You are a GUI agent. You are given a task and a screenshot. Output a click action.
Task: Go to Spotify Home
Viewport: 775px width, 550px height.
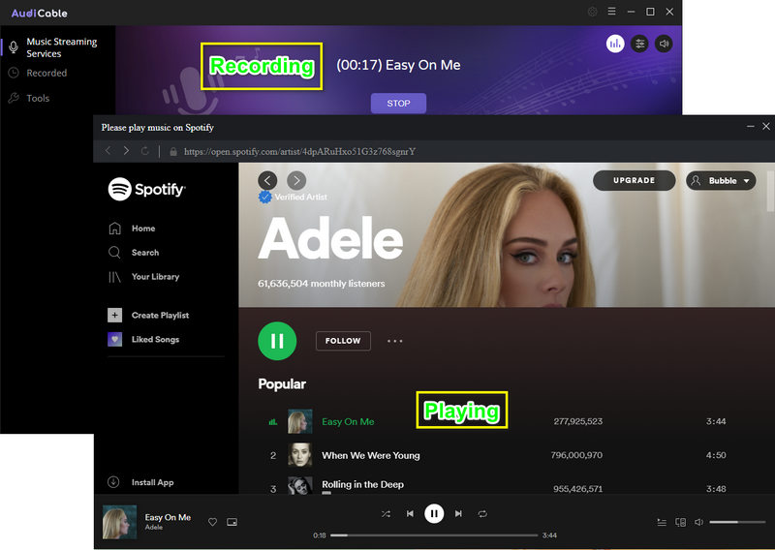pos(143,229)
